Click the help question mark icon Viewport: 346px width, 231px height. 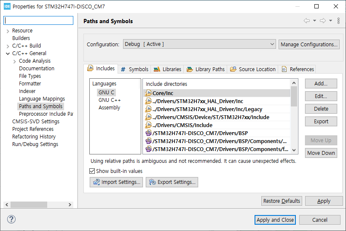click(x=11, y=219)
